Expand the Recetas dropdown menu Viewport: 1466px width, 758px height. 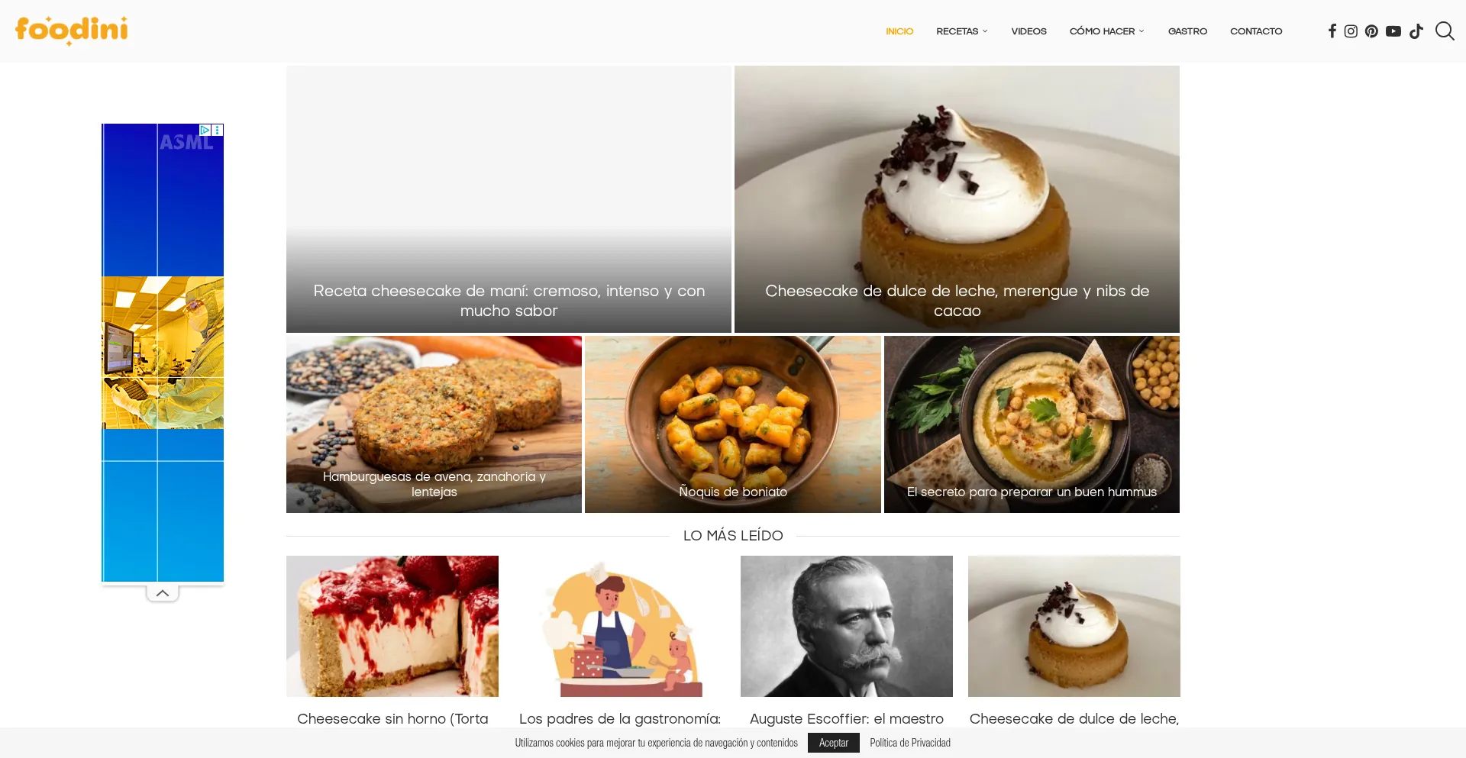[961, 31]
